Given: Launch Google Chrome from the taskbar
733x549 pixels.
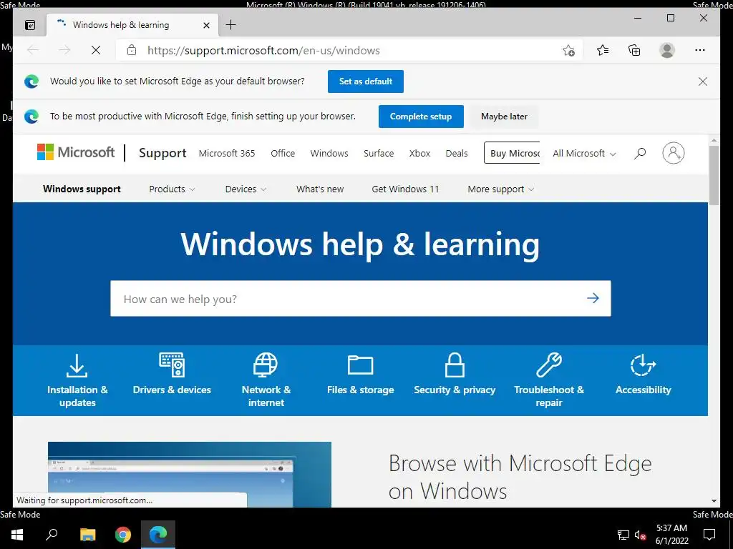Looking at the screenshot, I should click(123, 535).
